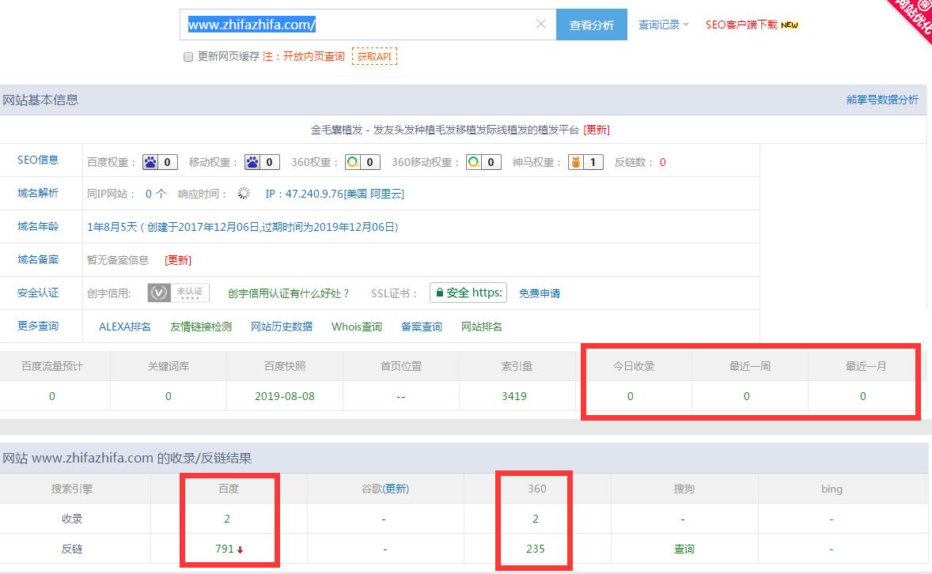This screenshot has width=932, height=574.
Task: Click the 安全 https: SSL button
Action: tap(468, 293)
